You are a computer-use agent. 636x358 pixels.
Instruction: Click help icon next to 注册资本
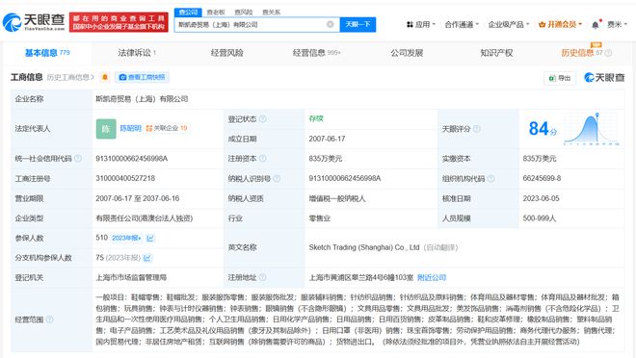[x=263, y=159]
